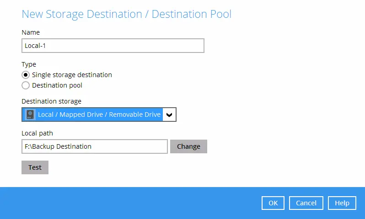The image size is (365, 219).
Task: Focus the Local path text field
Action: [94, 146]
